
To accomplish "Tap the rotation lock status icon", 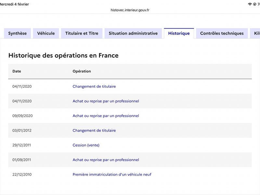I will point(254,4).
